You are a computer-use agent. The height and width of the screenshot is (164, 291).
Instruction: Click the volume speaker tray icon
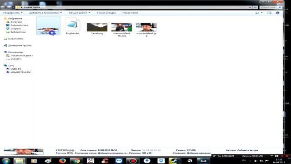256,161
